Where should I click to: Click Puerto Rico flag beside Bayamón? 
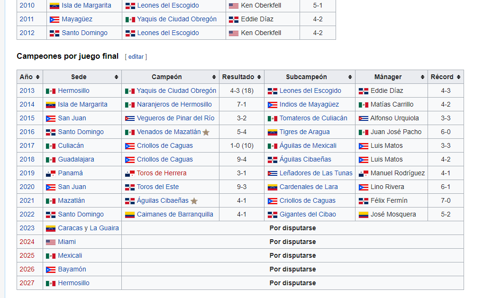(51, 270)
